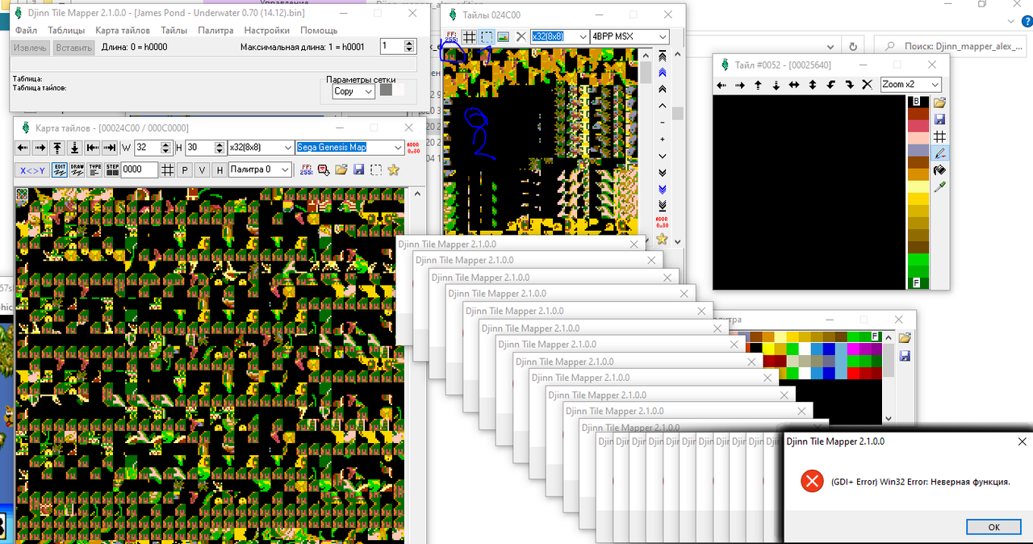The width and height of the screenshot is (1033, 544).
Task: Open 4BPP MSX codec dropdown
Action: click(x=629, y=36)
